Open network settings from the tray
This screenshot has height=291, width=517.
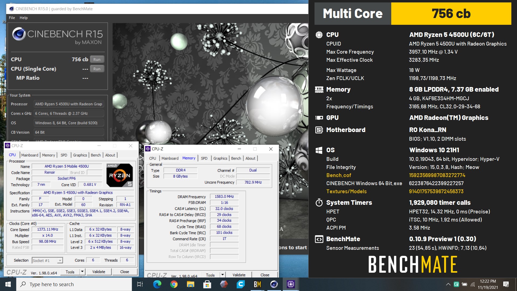point(473,284)
